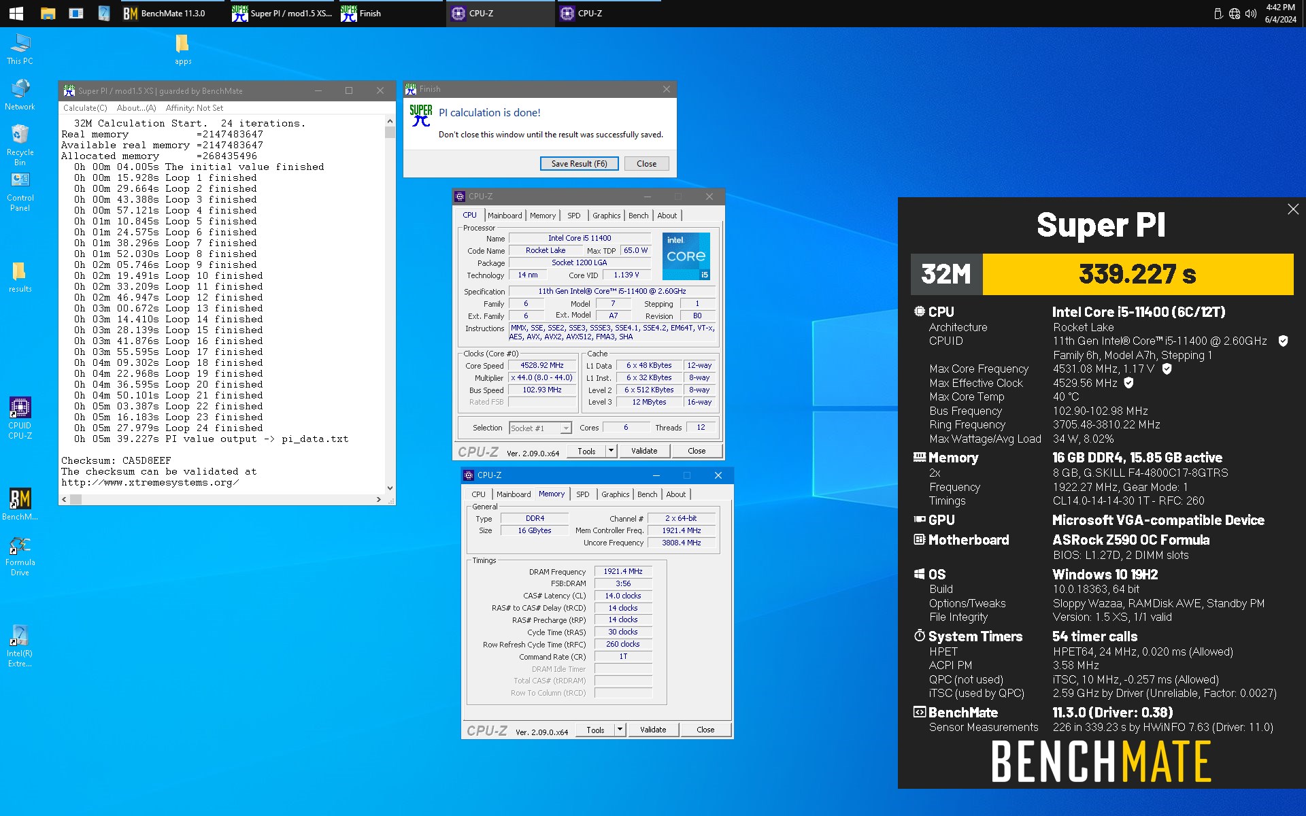The image size is (1306, 816).
Task: Click Close in lower CPU-Z window
Action: tap(705, 730)
